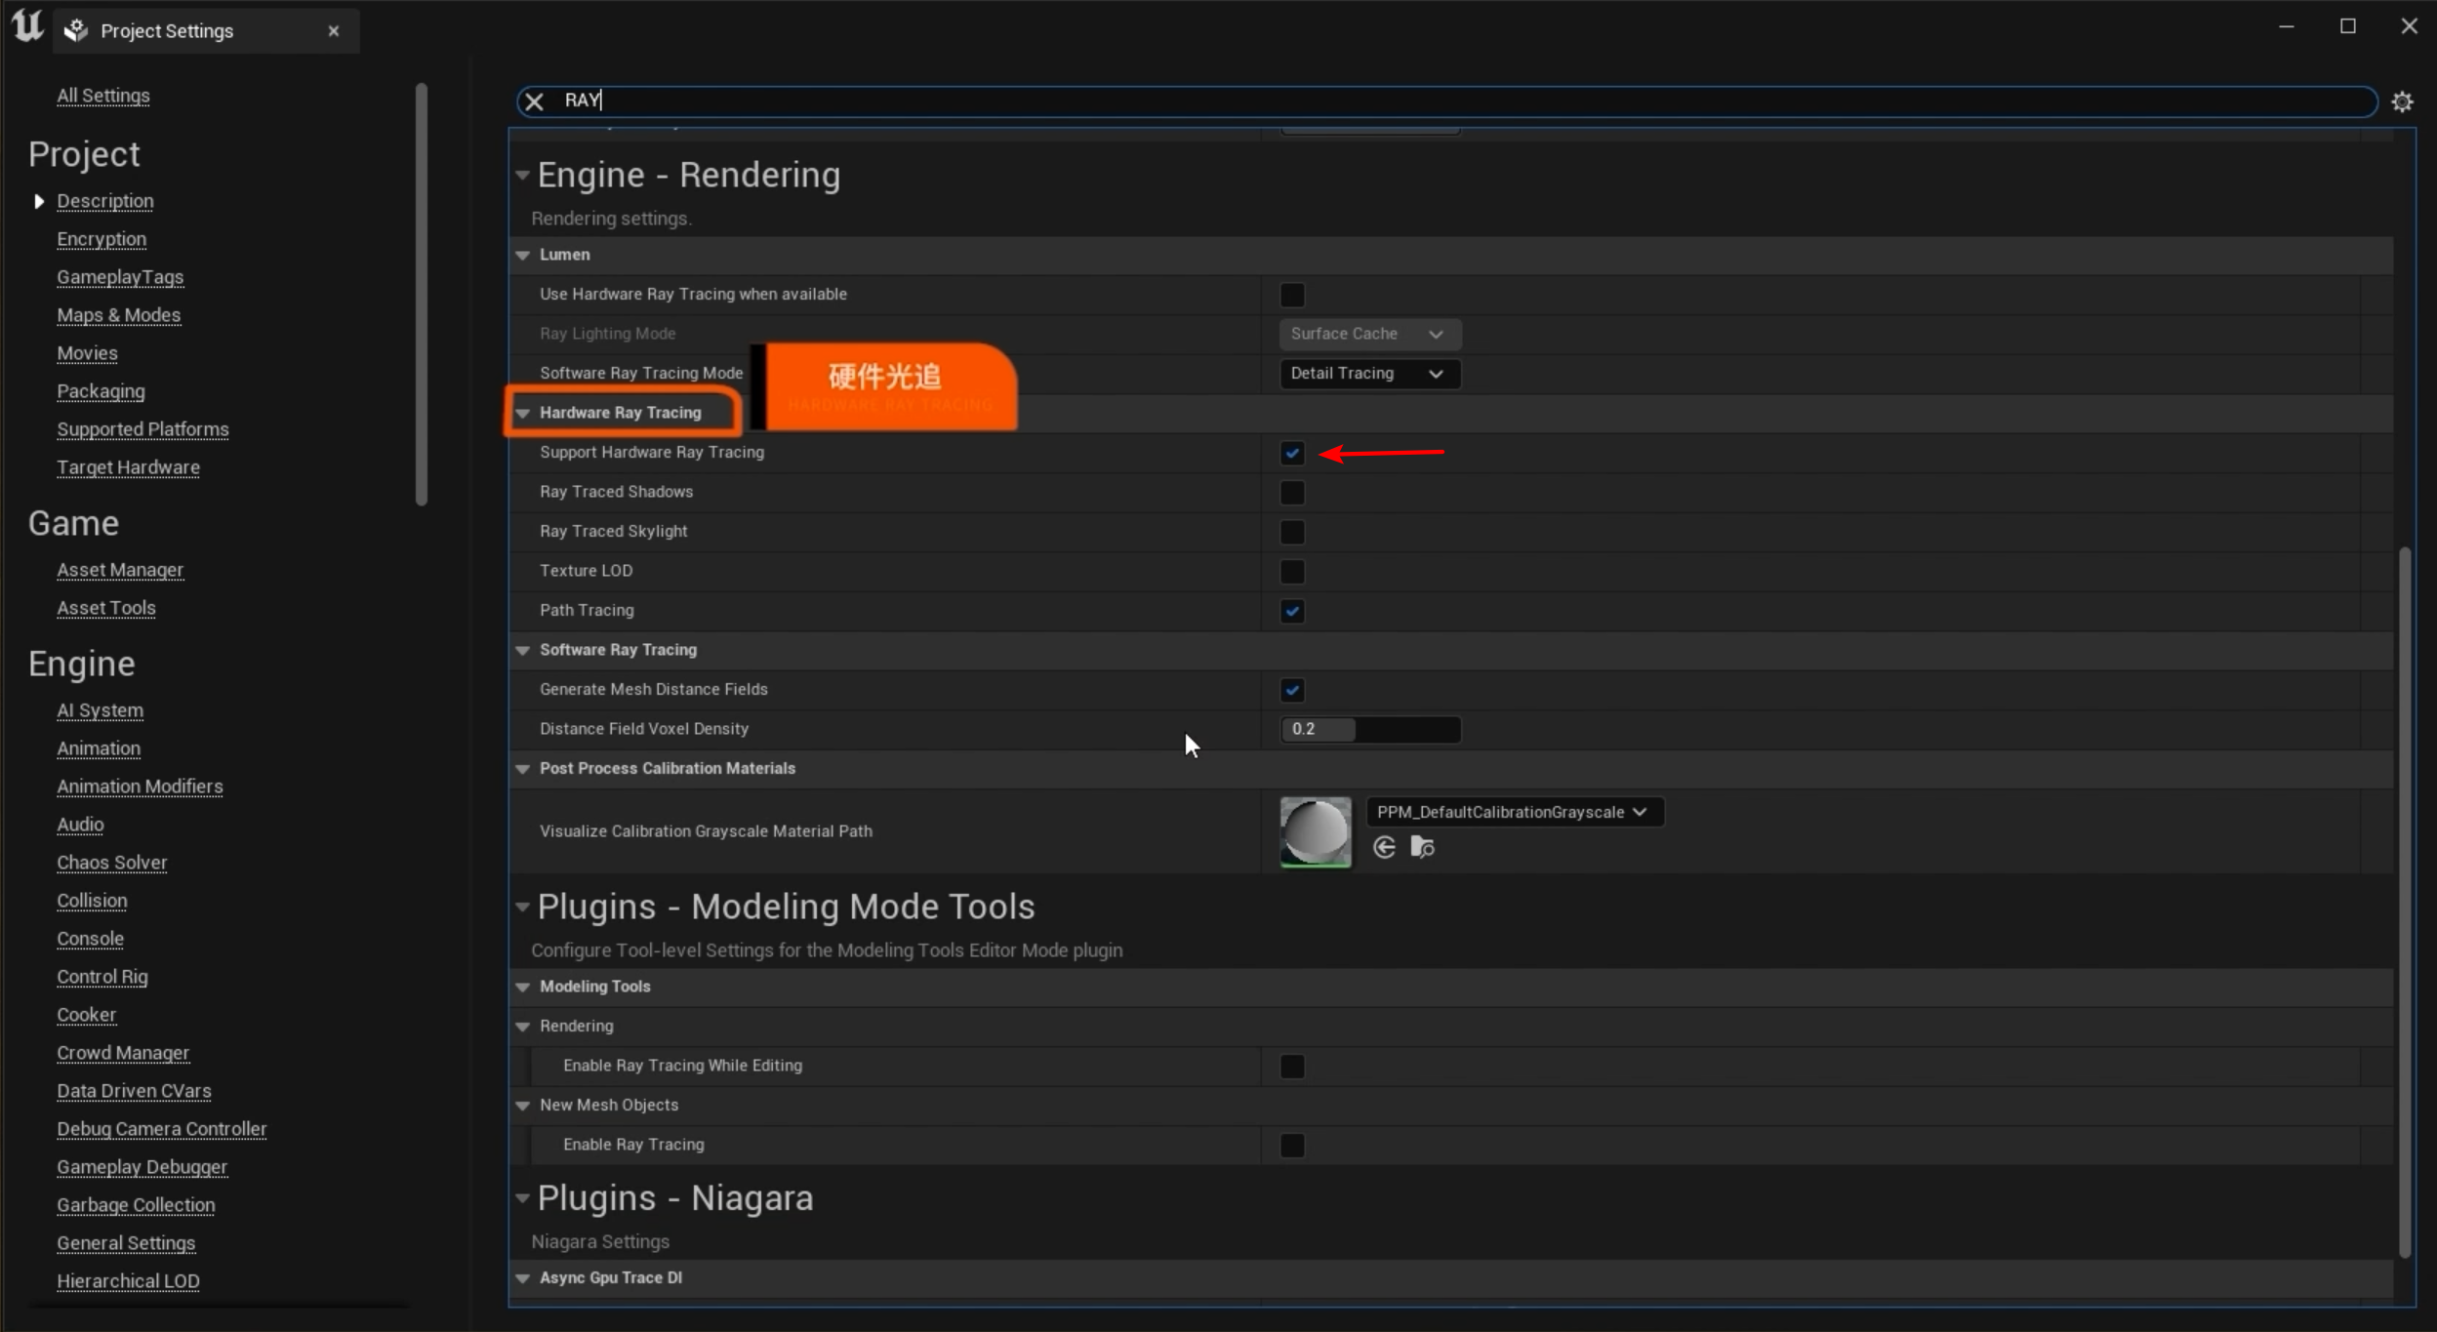
Task: Click the calibration material sphere thumbnail
Action: (1315, 831)
